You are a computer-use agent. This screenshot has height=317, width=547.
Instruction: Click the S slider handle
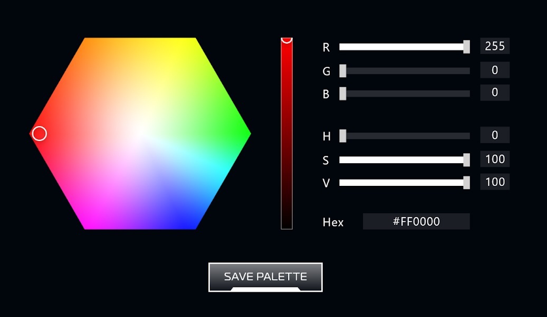466,160
